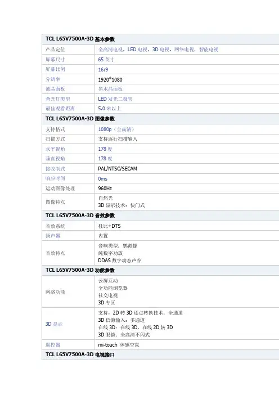
Task: Select the mi-touch 体感空鼠 value
Action: [x=119, y=345]
